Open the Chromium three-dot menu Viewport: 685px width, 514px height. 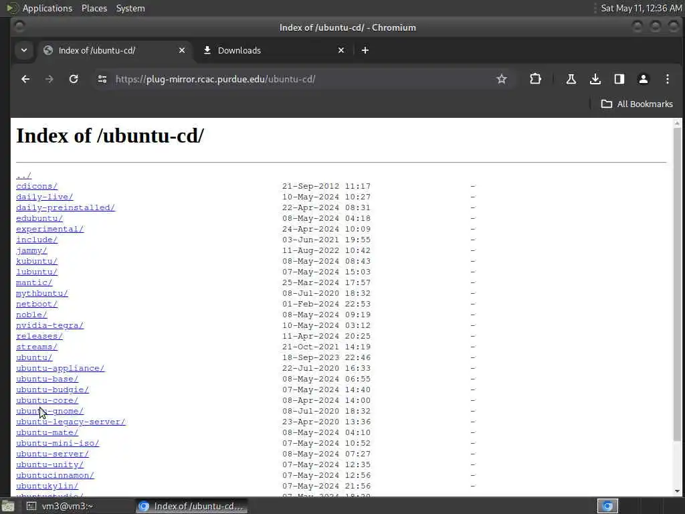click(x=667, y=79)
